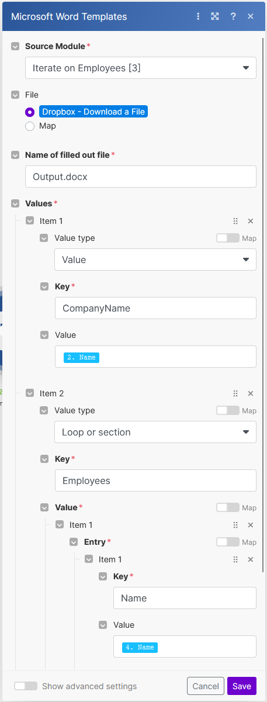The width and height of the screenshot is (267, 702).
Task: Open the three-dot options menu in header
Action: pyautogui.click(x=198, y=16)
